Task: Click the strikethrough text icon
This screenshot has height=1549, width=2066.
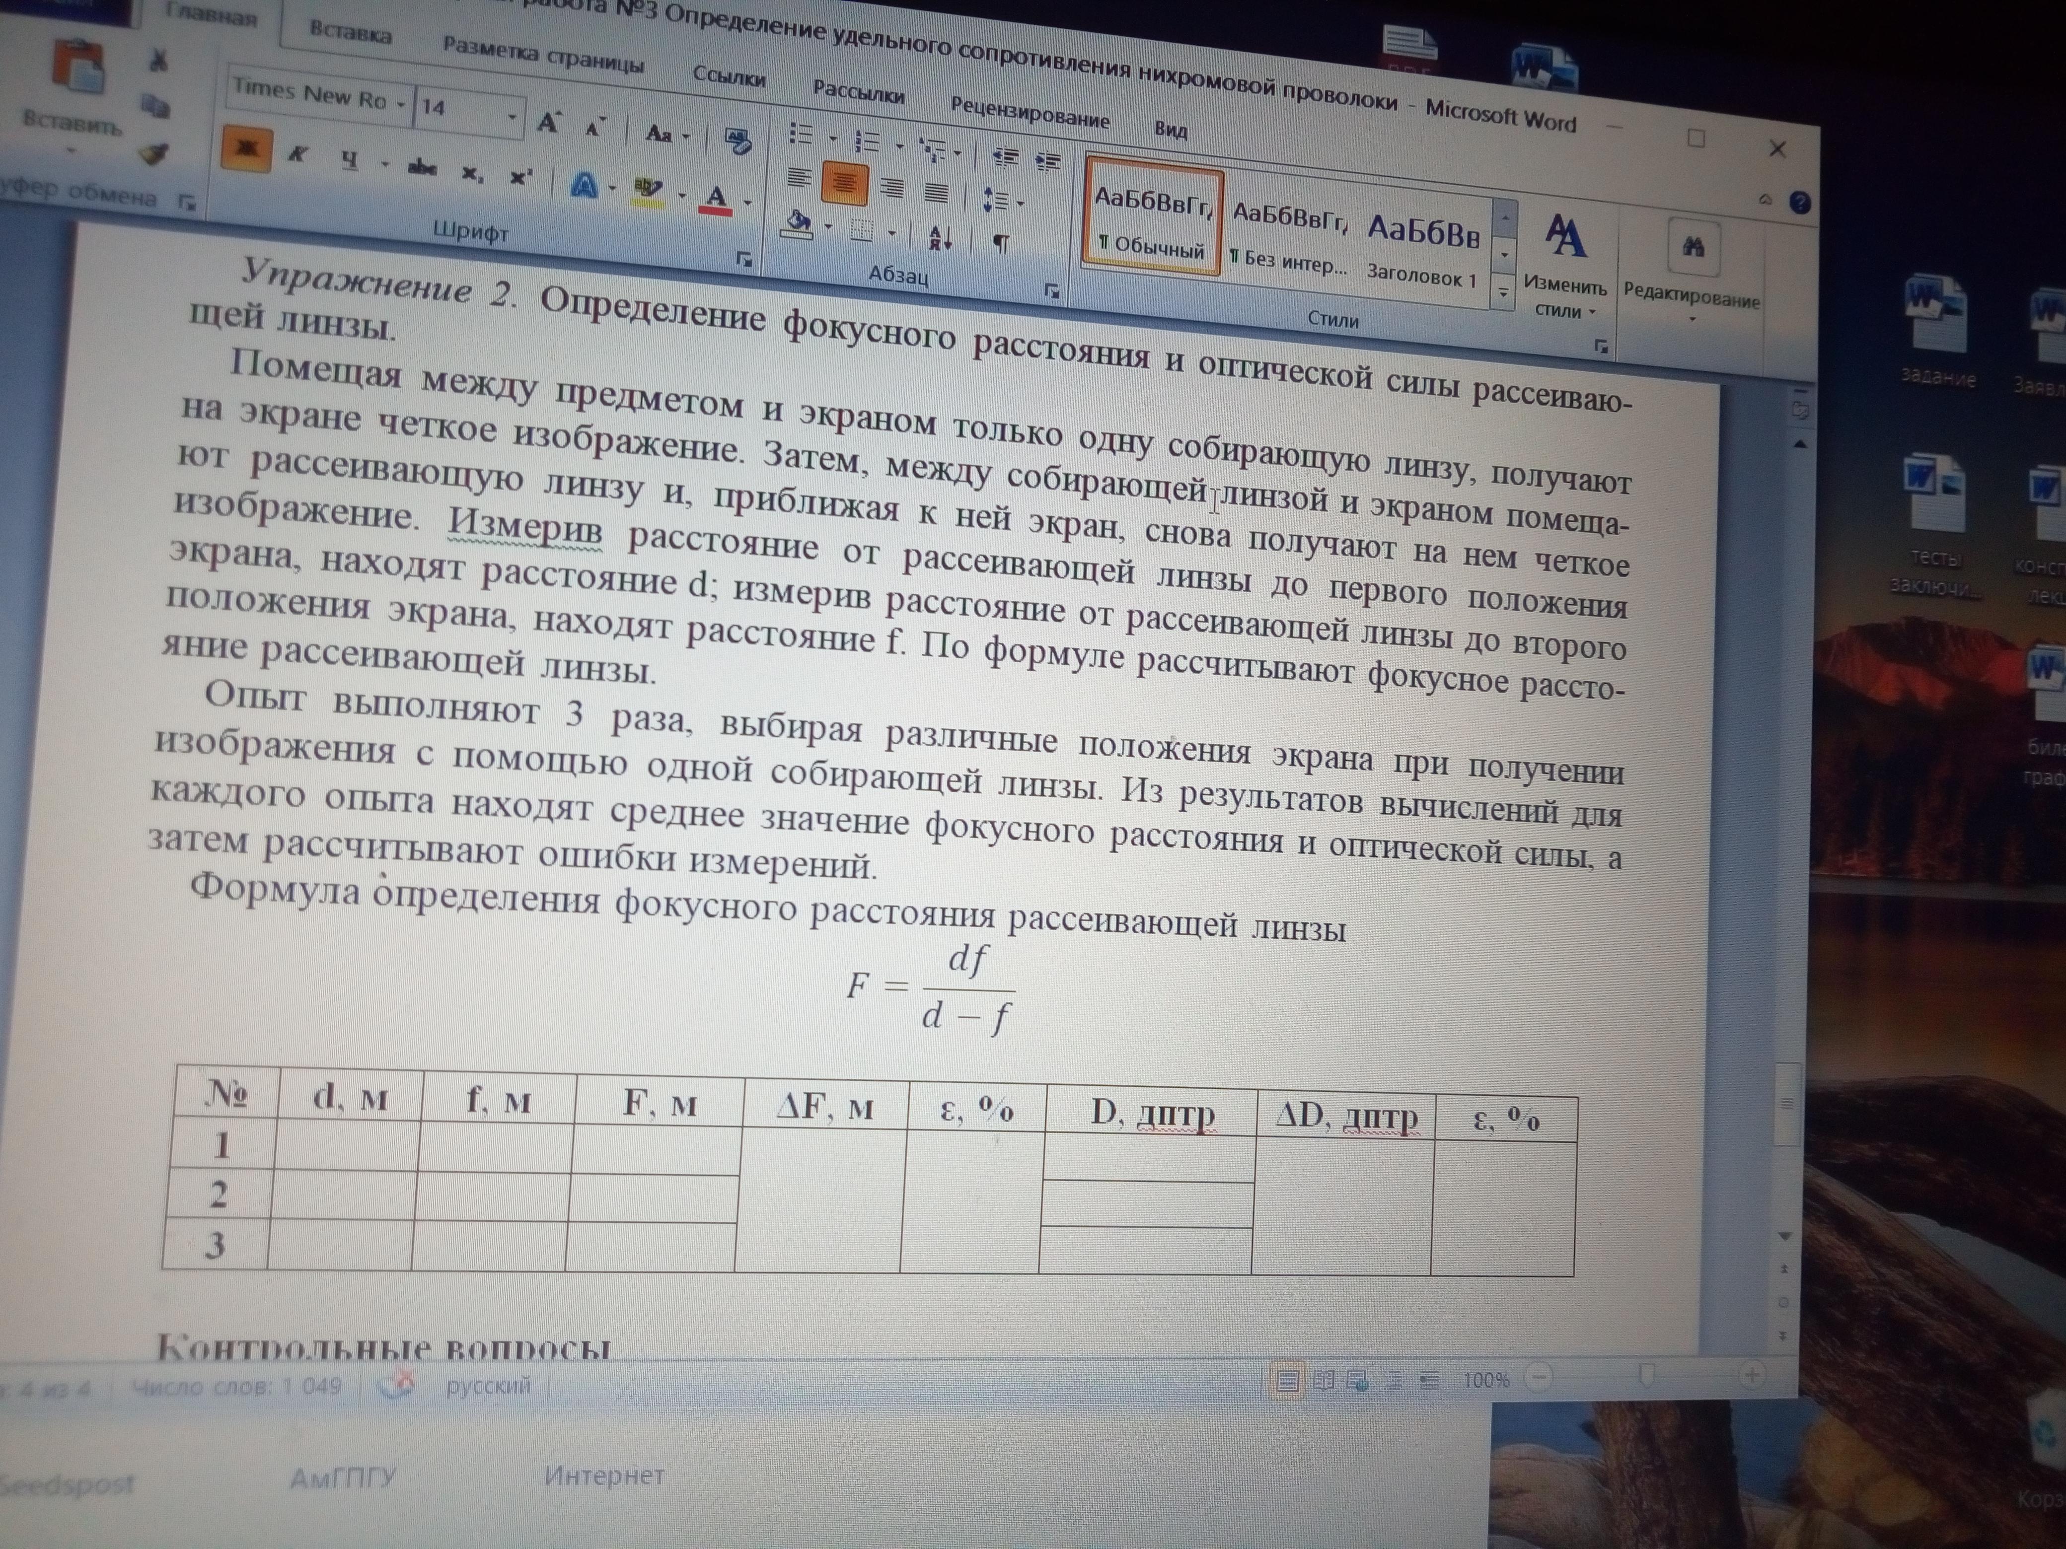Action: [x=422, y=168]
